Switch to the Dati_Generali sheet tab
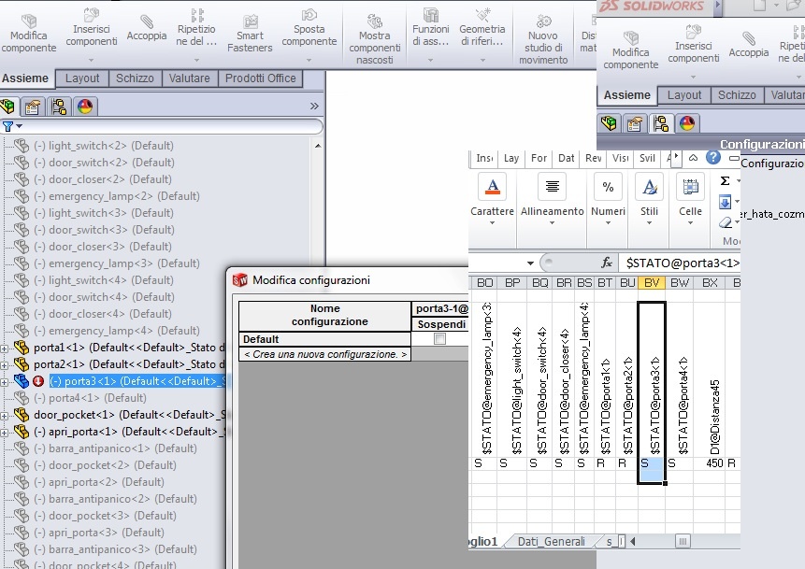Image resolution: width=805 pixels, height=569 pixels. pyautogui.click(x=551, y=541)
